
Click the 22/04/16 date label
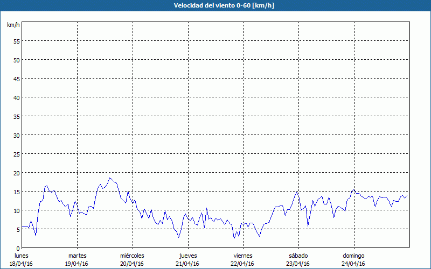pyautogui.click(x=242, y=264)
